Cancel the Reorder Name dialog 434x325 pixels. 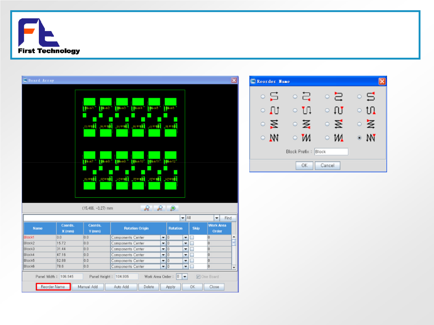click(327, 165)
